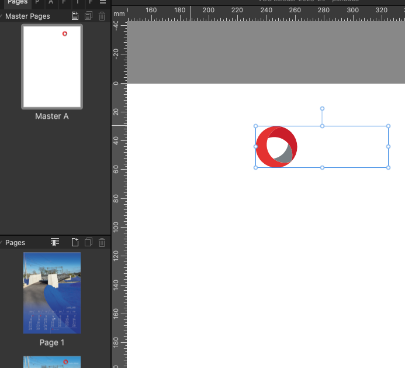This screenshot has height=368, width=405.
Task: Click the bottom-left selection handle
Action: coord(255,167)
